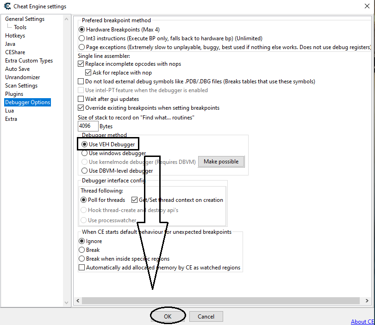Viewport: 375px width, 325px height.
Task: Enable Automatically add allocated memory checkbox
Action: pos(160,268)
